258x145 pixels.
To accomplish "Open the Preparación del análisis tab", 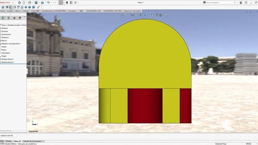I will click(132, 11).
